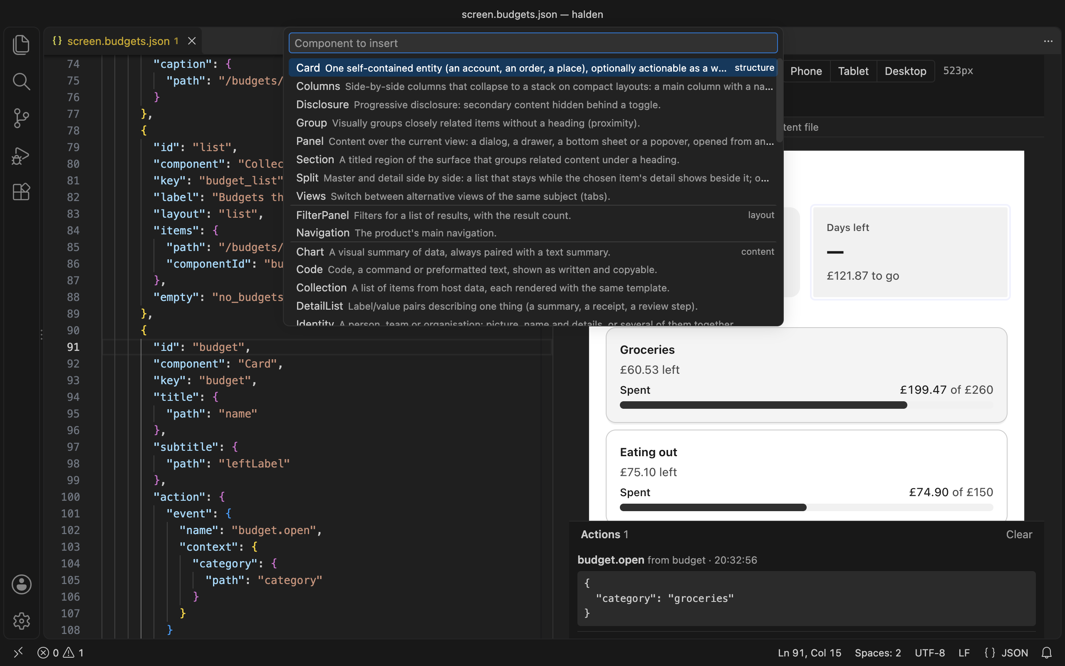Click line number 91 in gutter
Viewport: 1065px width, 666px height.
tap(73, 347)
